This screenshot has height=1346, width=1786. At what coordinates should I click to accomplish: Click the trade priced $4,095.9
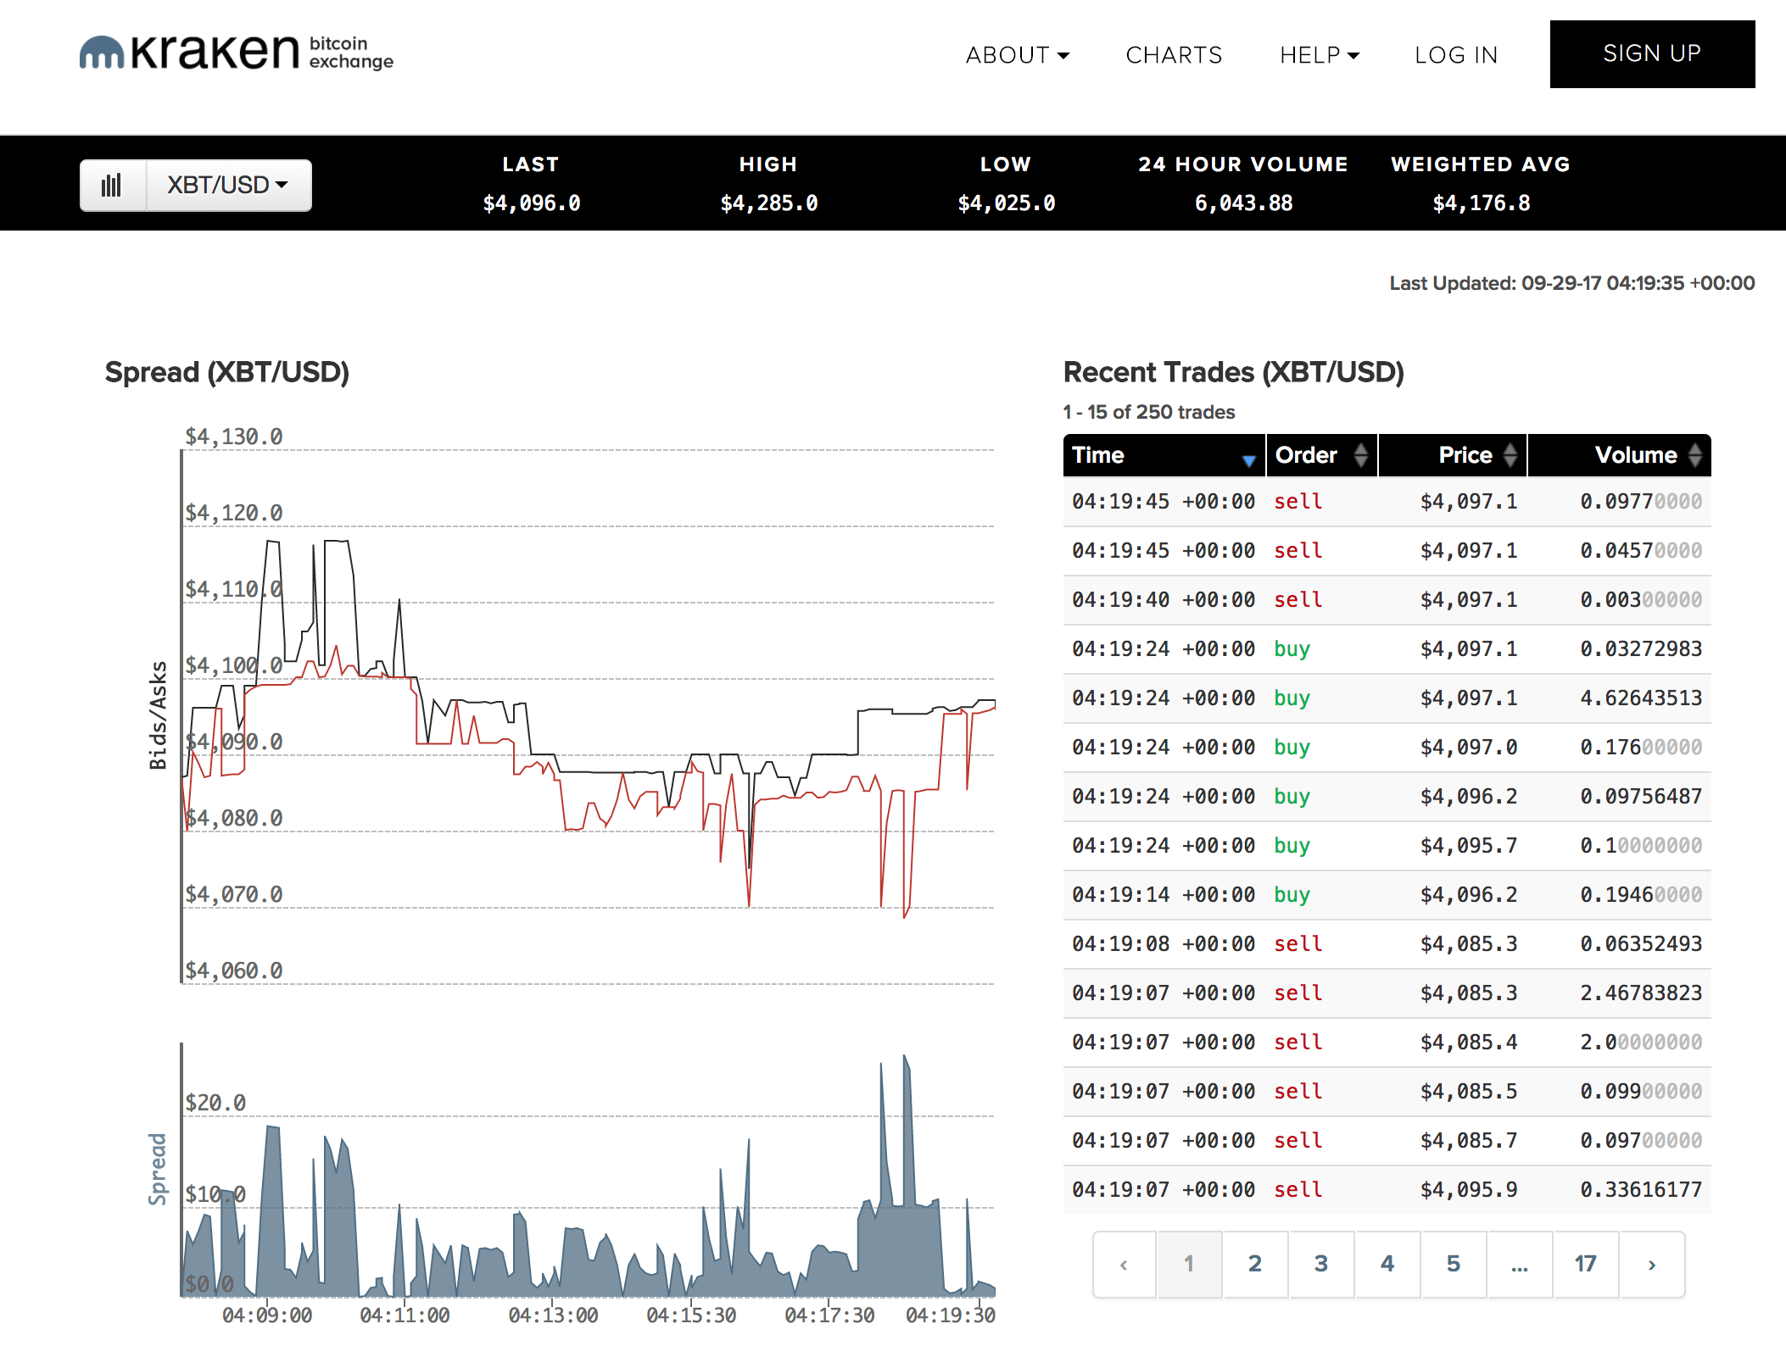pyautogui.click(x=1469, y=1190)
